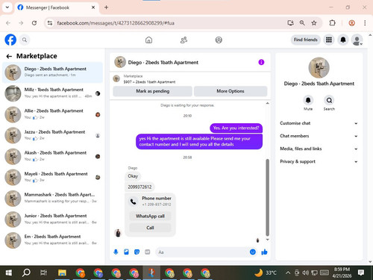Open Akash - 2beds 1bath Apartment chat
This screenshot has height=280, width=373.
(x=52, y=156)
